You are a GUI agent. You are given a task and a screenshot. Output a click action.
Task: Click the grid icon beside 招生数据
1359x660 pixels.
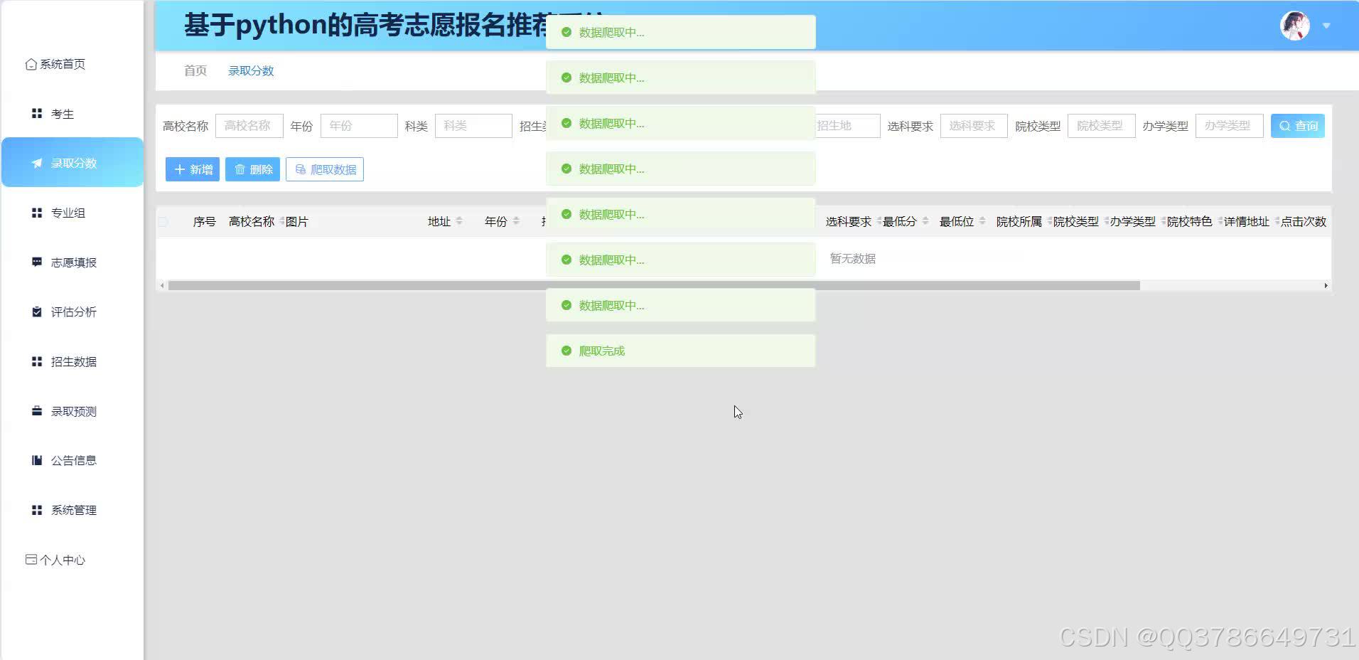(x=37, y=361)
